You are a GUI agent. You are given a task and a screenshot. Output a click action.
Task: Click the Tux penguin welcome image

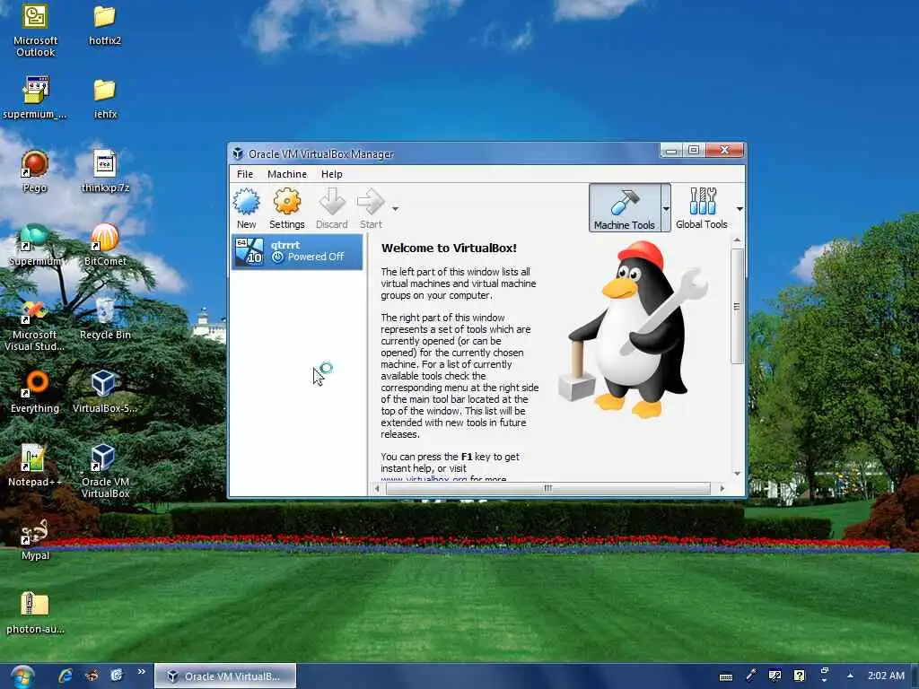point(633,330)
